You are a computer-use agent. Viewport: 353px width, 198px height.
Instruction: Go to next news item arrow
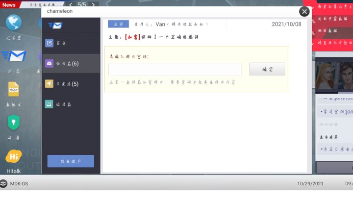click(x=93, y=4)
